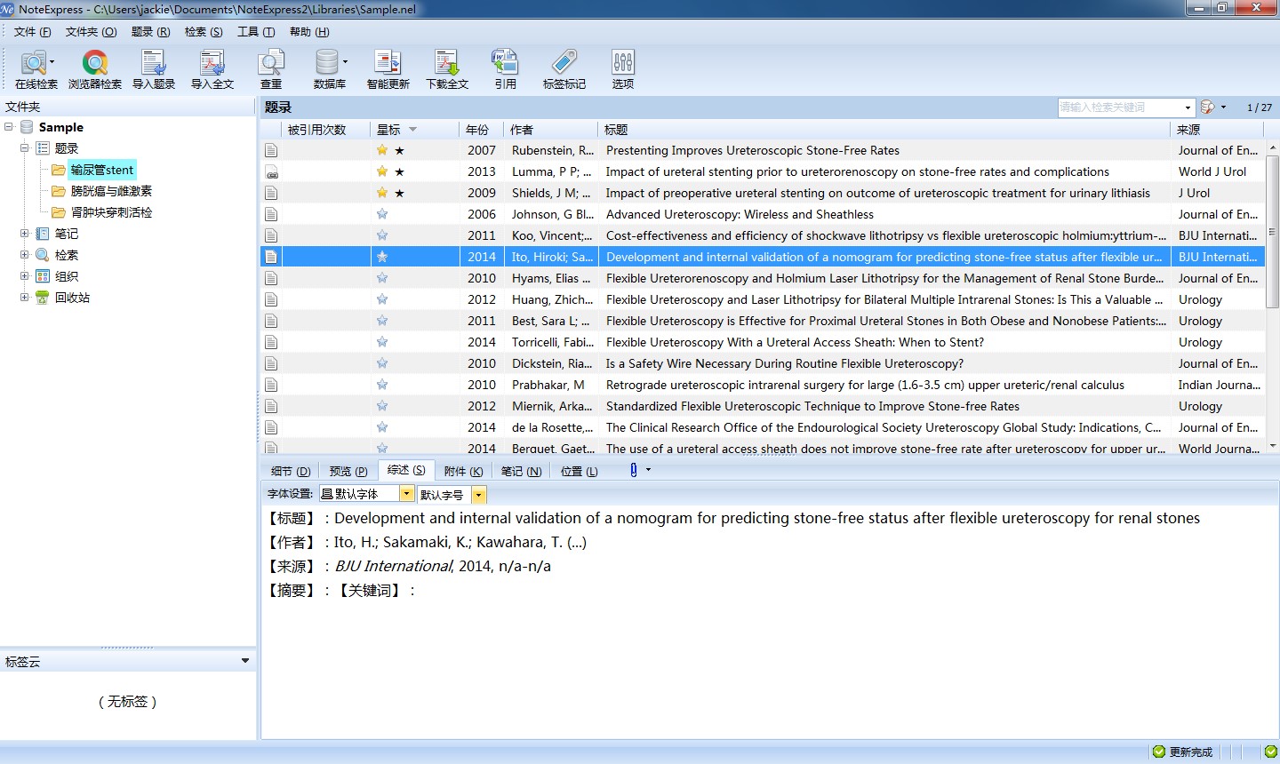This screenshot has height=764, width=1280.
Task: Click the database search icon beside keyword box
Action: pyautogui.click(x=1207, y=107)
